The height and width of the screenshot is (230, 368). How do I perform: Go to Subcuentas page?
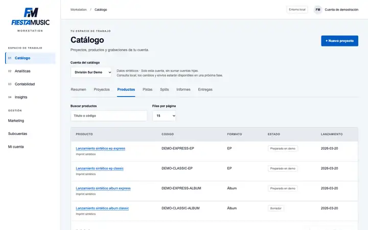(17, 134)
